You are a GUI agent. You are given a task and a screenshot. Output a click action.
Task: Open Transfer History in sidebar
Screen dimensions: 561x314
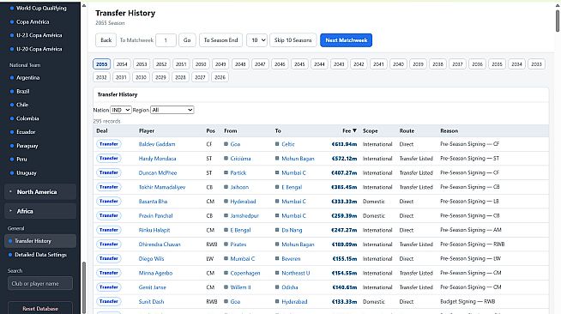[40, 241]
